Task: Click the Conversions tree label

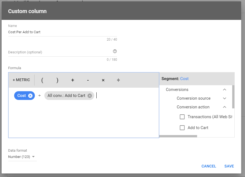Action: (177, 90)
